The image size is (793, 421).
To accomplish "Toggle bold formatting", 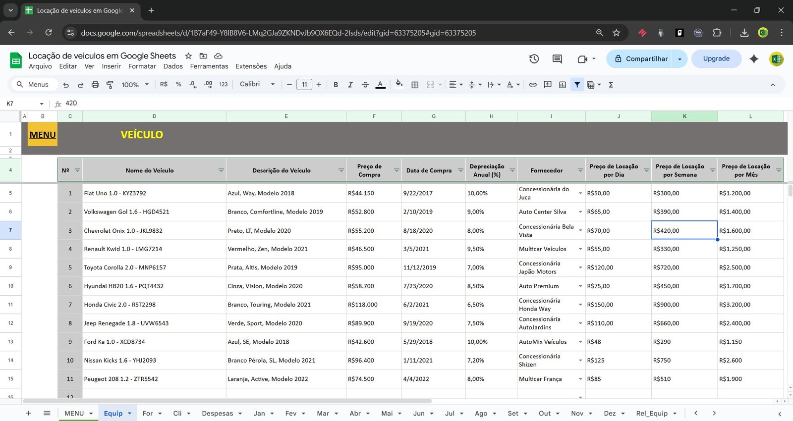I will [336, 85].
